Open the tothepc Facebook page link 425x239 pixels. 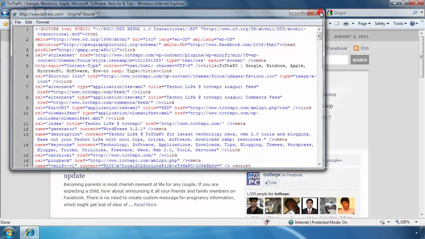click(x=272, y=175)
